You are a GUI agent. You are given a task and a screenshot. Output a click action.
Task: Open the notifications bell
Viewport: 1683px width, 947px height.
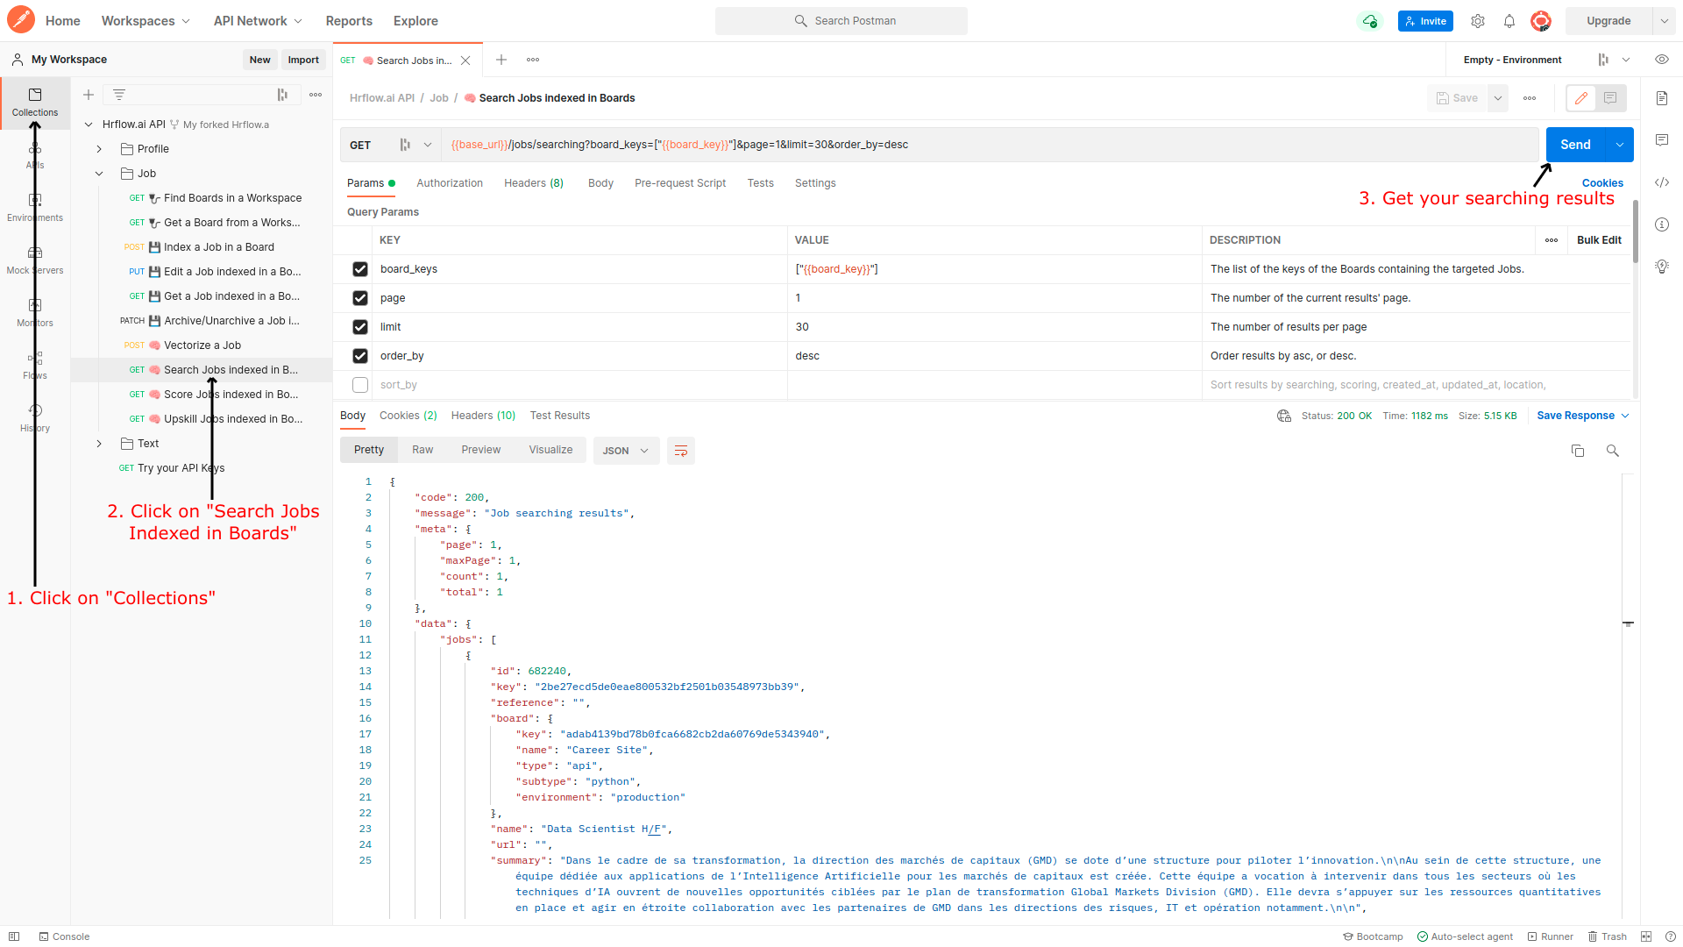click(1509, 21)
